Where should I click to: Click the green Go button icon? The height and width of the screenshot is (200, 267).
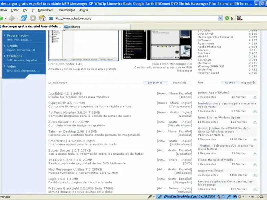click(x=227, y=18)
